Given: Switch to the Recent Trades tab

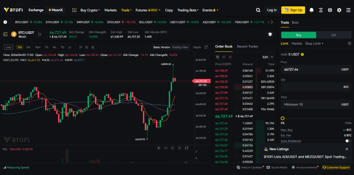Looking at the screenshot, I should pos(247,46).
